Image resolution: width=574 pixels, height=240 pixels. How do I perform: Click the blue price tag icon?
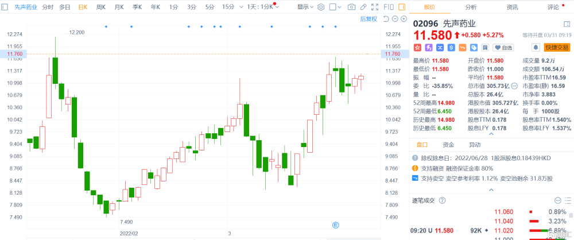(x=474, y=48)
